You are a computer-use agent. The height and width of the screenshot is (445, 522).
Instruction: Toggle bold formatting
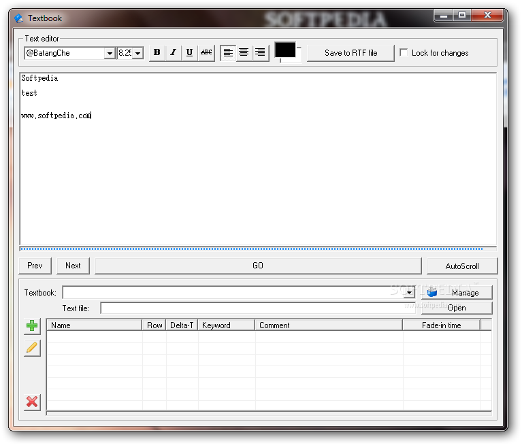(x=157, y=52)
